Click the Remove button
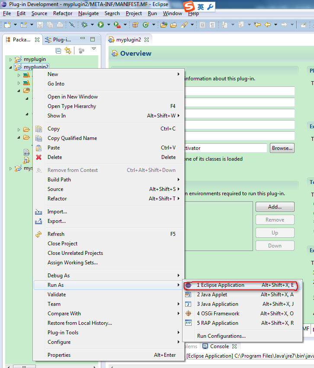This screenshot has width=314, height=368. (275, 220)
